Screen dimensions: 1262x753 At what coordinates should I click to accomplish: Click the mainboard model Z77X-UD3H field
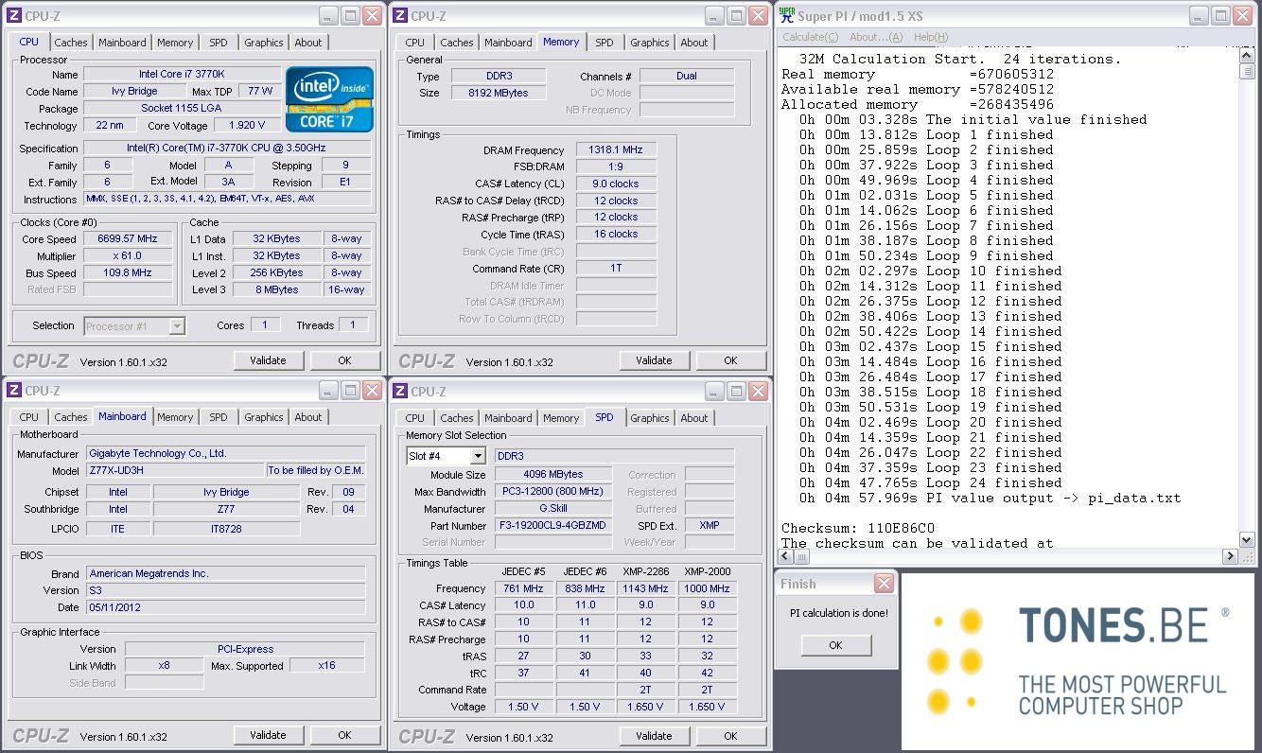tap(175, 470)
